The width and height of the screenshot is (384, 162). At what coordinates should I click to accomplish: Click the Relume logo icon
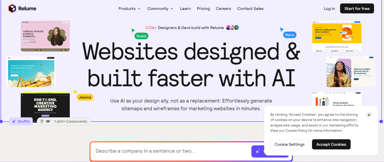point(12,8)
